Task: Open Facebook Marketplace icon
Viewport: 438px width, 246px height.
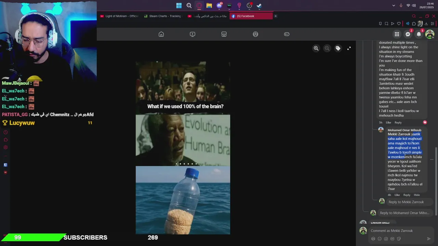Action: (224, 34)
